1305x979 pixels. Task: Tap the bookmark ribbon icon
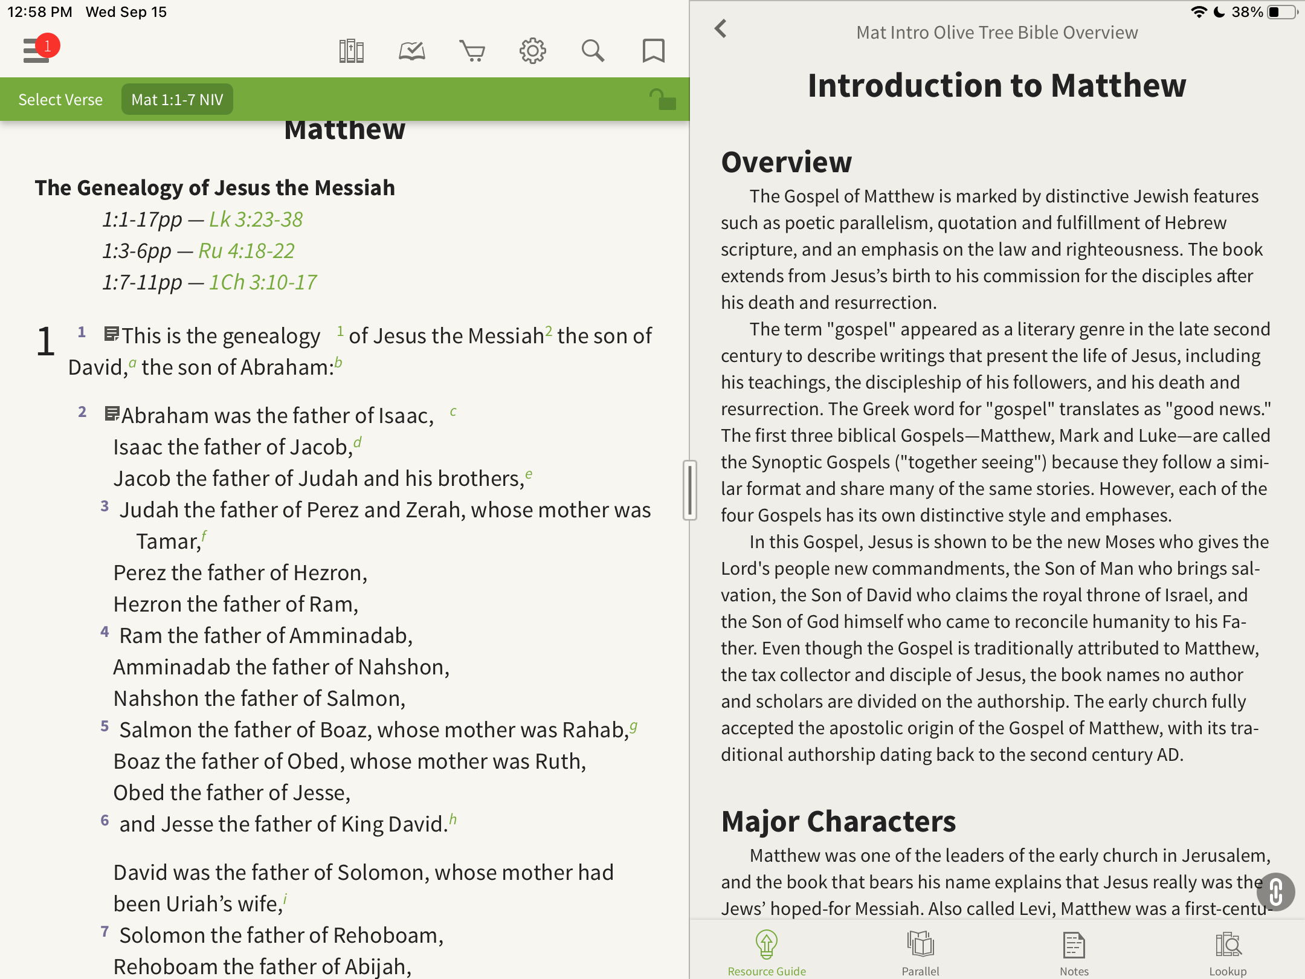pyautogui.click(x=653, y=51)
